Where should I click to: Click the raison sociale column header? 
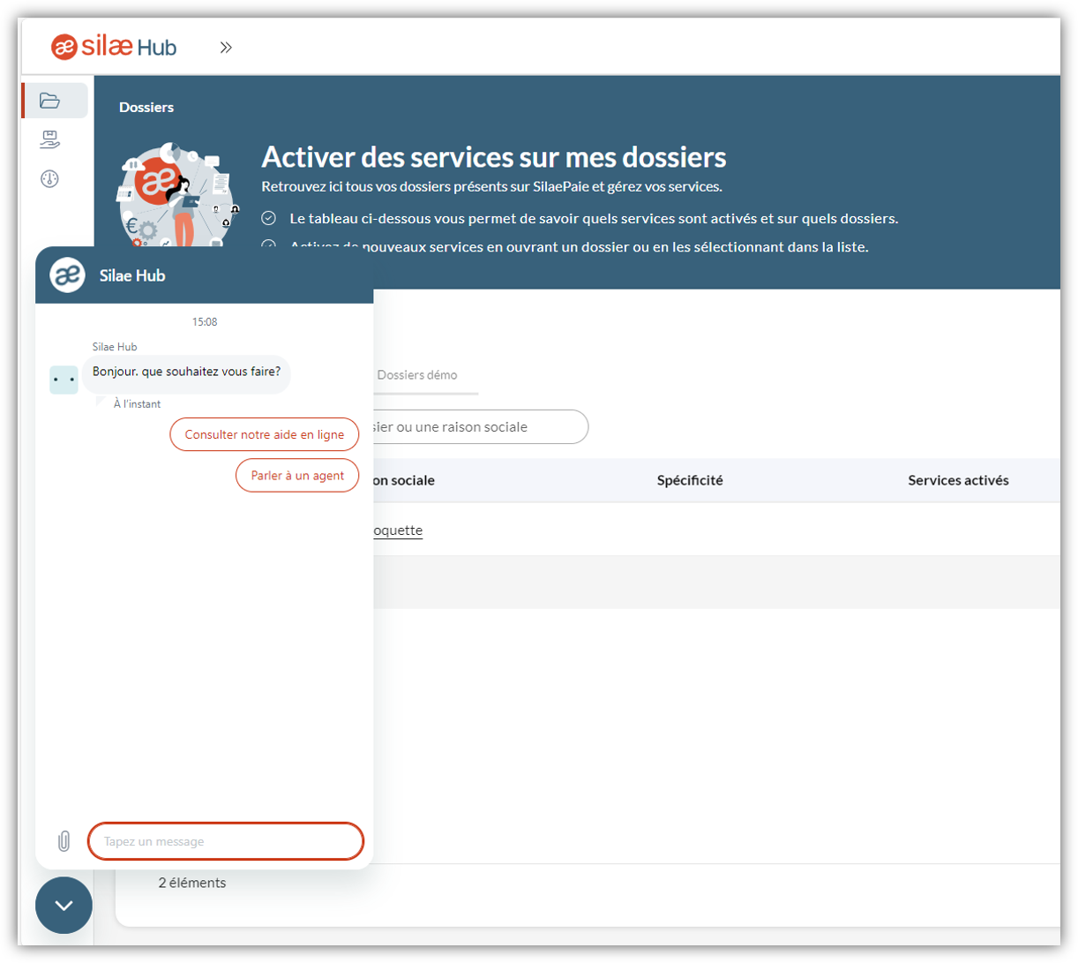pyautogui.click(x=403, y=480)
